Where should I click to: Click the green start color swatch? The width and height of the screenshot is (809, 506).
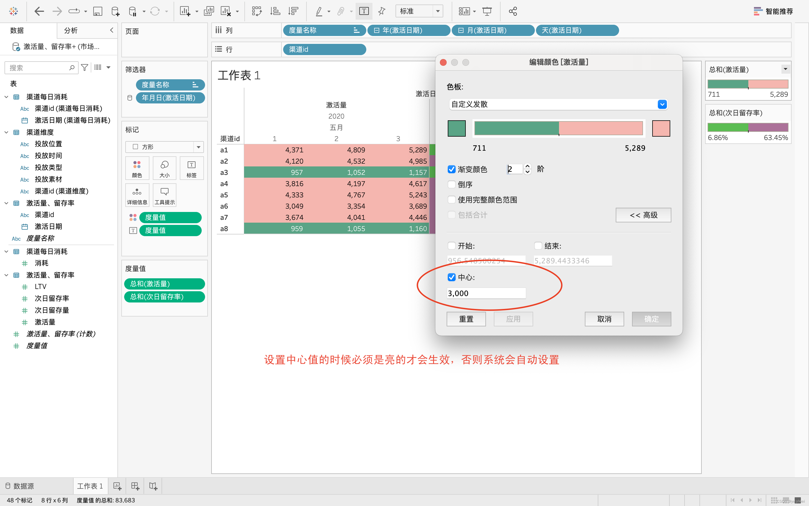click(x=457, y=128)
